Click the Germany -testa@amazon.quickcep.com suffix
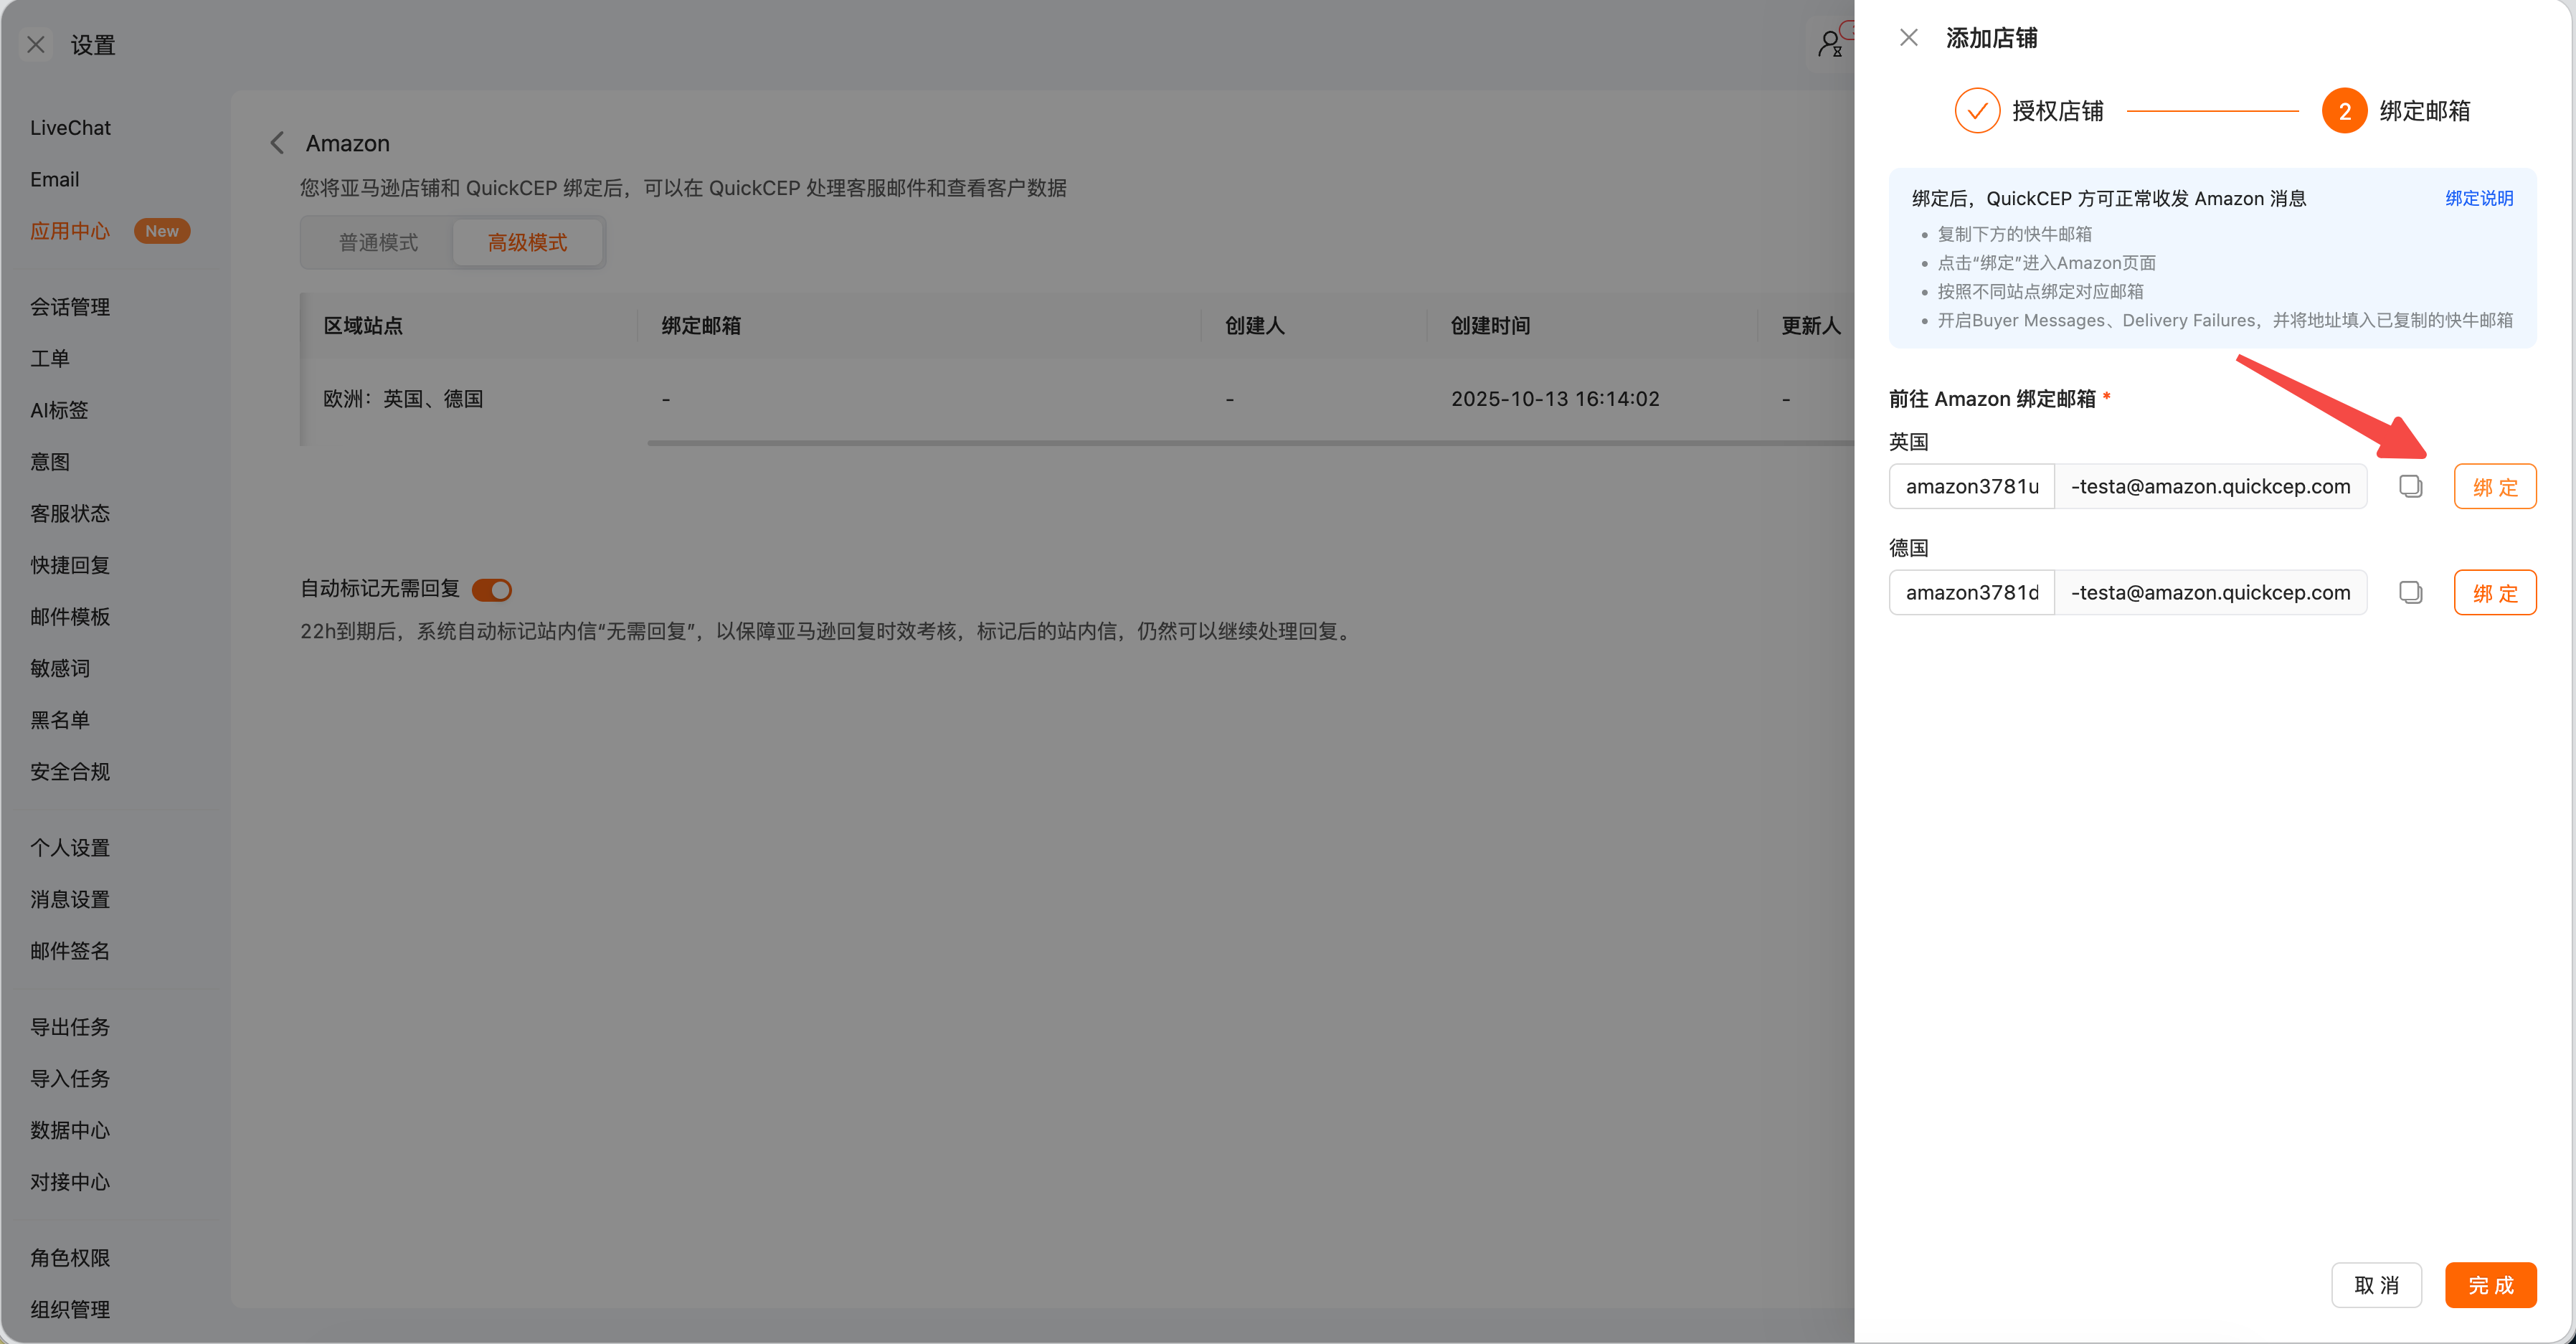Viewport: 2576px width, 1344px height. (2210, 592)
